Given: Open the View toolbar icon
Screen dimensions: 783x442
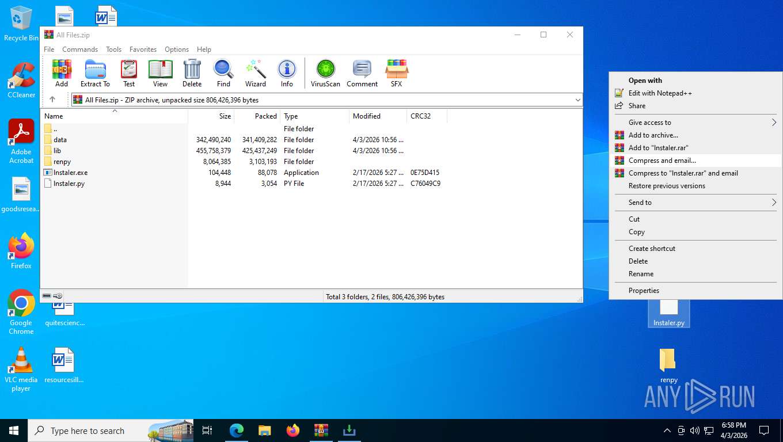Looking at the screenshot, I should click(160, 73).
